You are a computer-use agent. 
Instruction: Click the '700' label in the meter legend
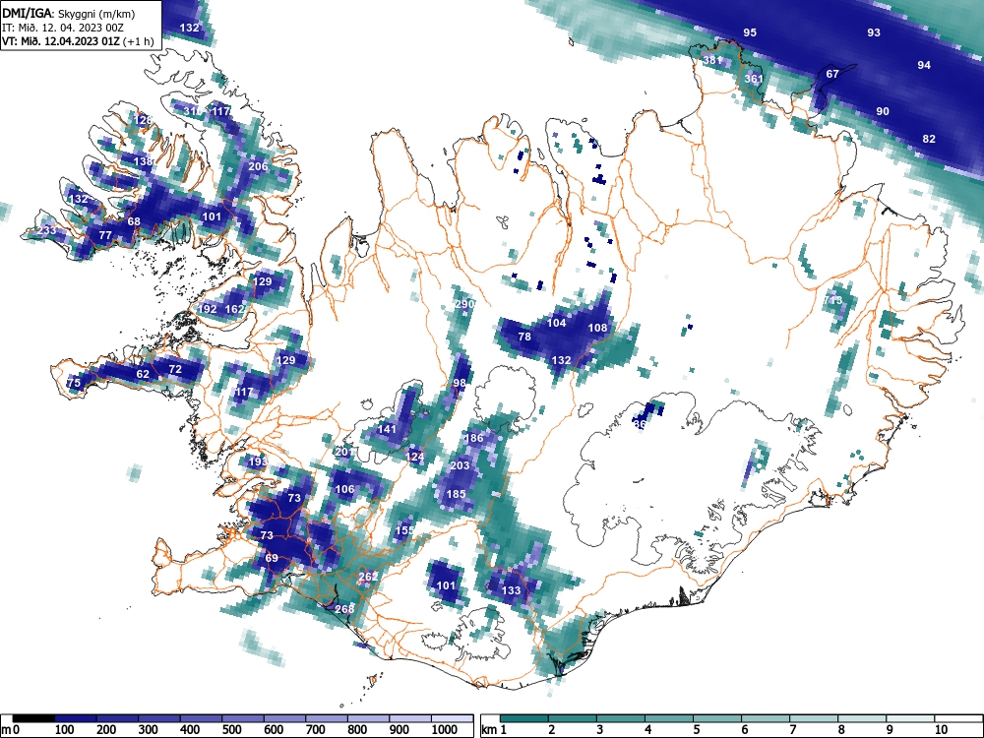coord(315,730)
